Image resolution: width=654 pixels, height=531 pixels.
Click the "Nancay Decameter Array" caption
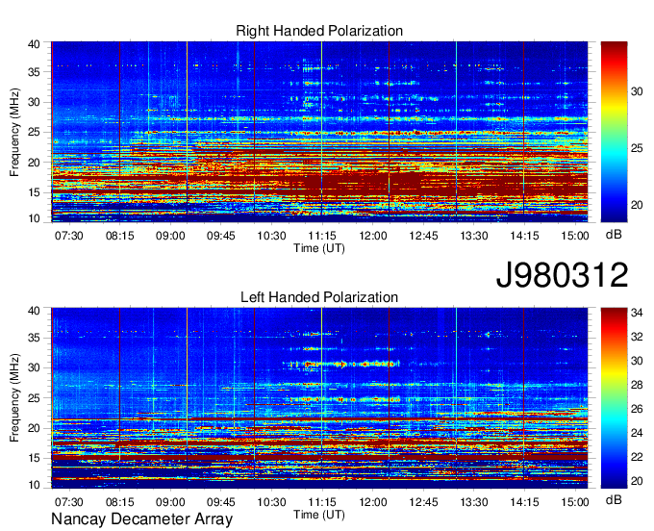click(x=141, y=519)
